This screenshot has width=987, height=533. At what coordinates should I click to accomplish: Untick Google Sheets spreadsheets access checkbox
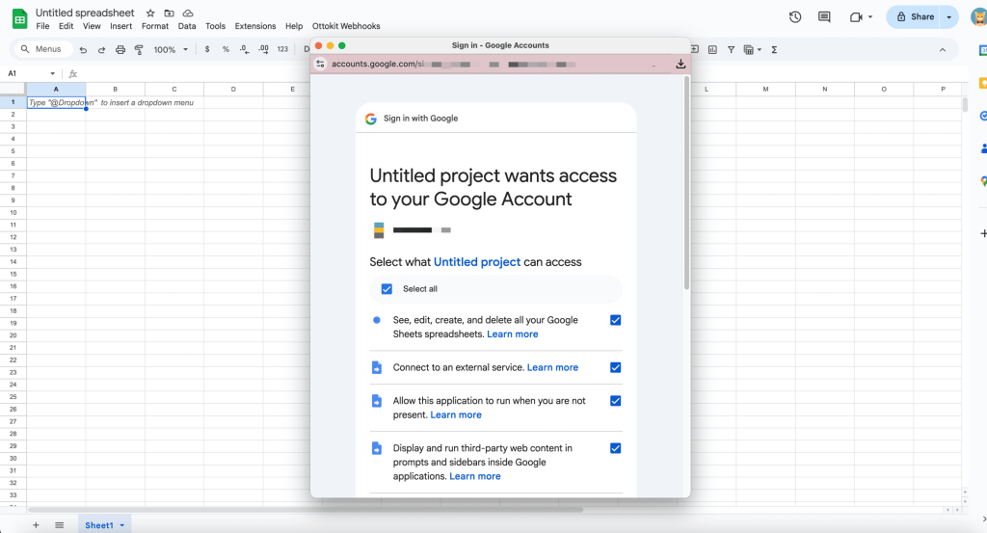(616, 320)
